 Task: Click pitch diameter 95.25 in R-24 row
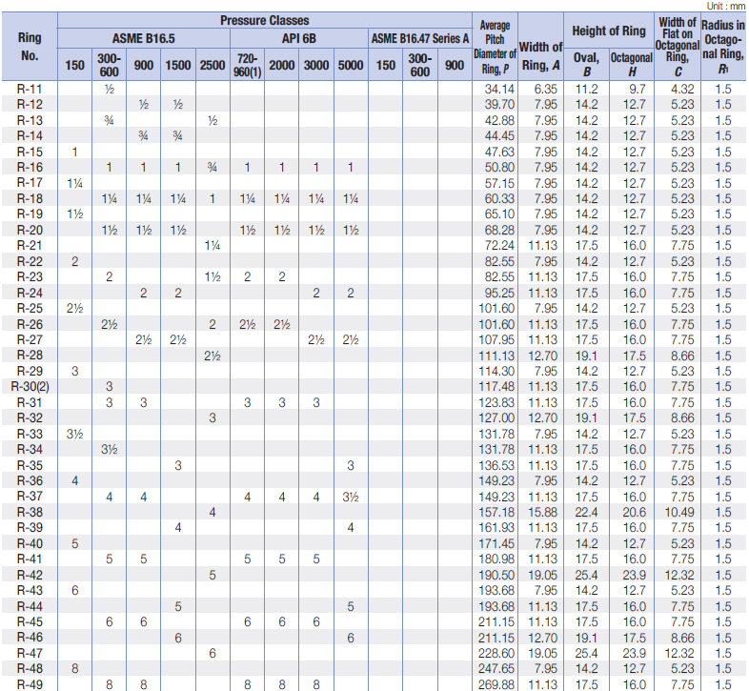coord(499,293)
